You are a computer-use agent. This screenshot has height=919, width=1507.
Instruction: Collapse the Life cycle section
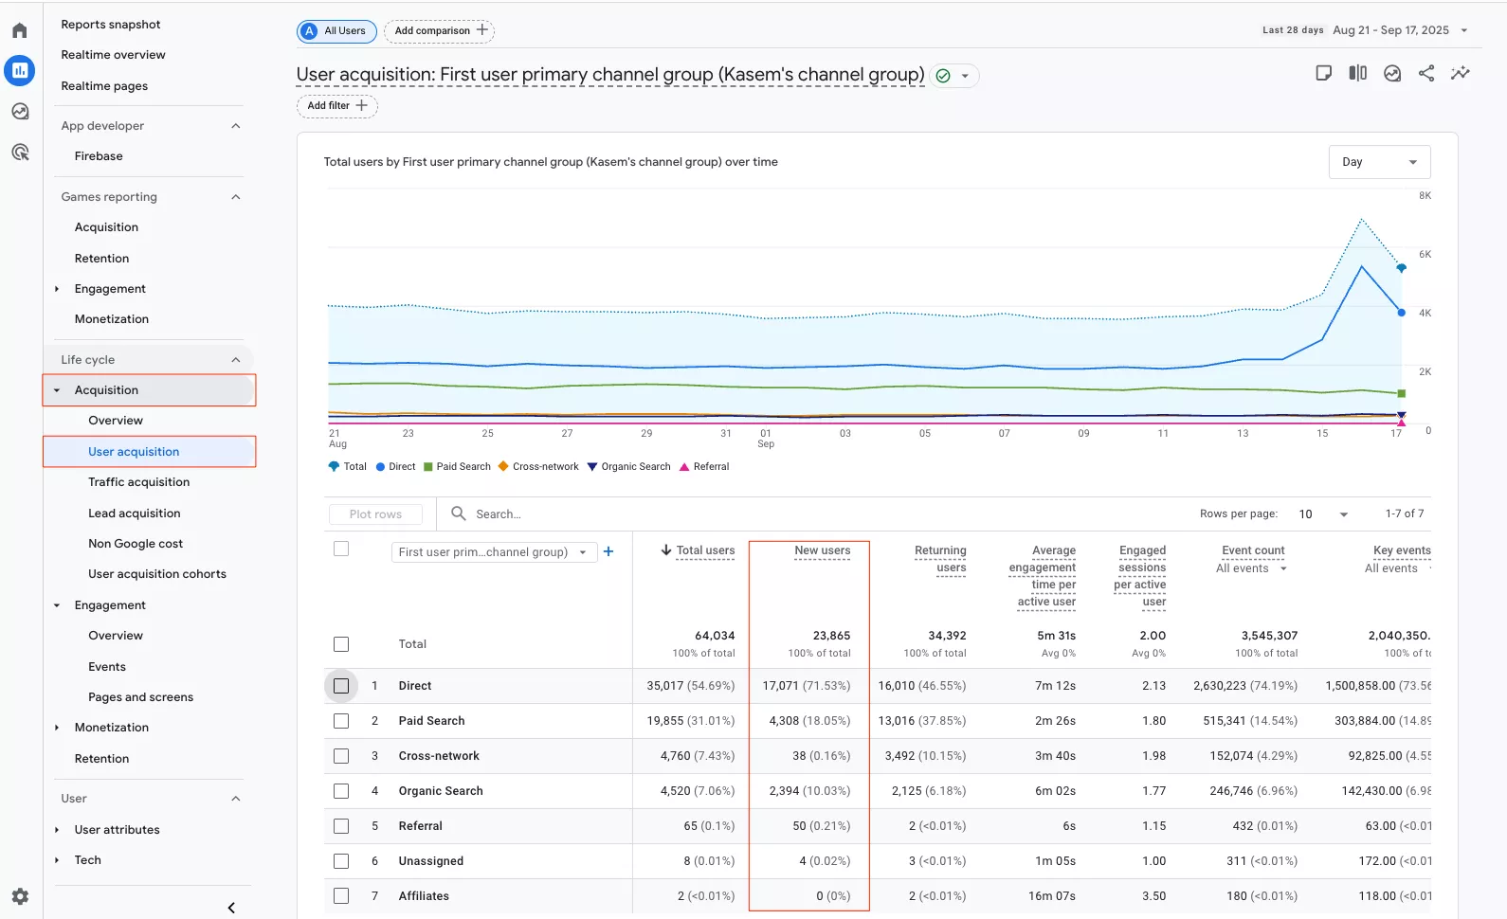(x=236, y=360)
